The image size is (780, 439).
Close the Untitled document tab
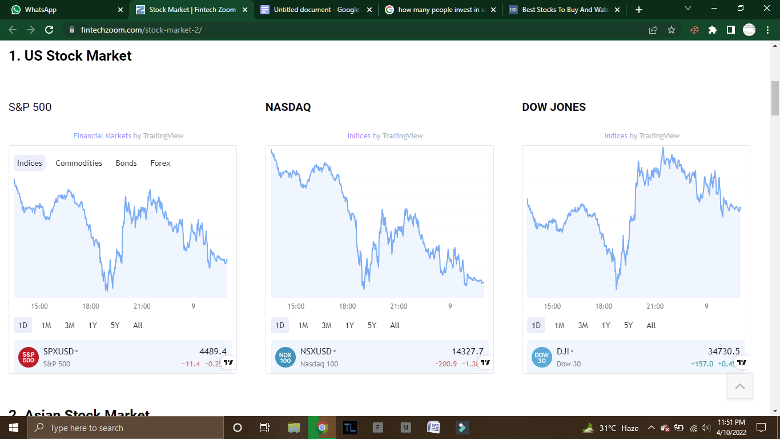coord(369,10)
